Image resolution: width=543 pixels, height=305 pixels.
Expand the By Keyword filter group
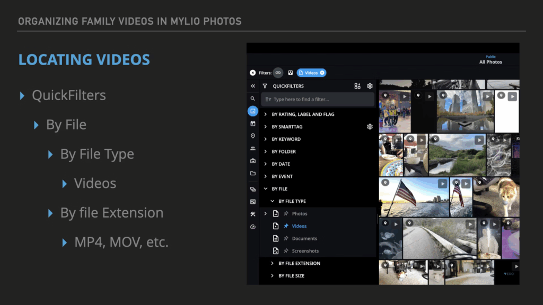point(266,139)
